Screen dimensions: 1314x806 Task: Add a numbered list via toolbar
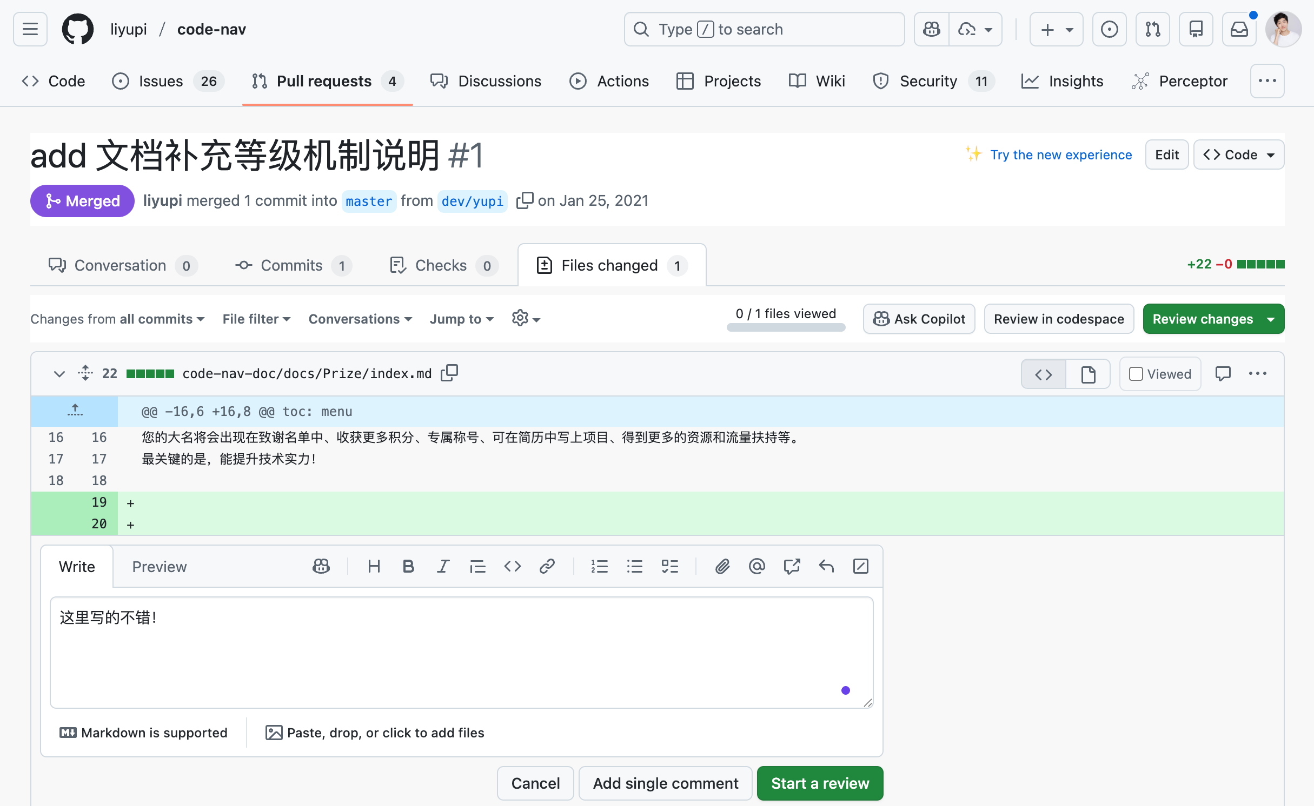(x=599, y=566)
